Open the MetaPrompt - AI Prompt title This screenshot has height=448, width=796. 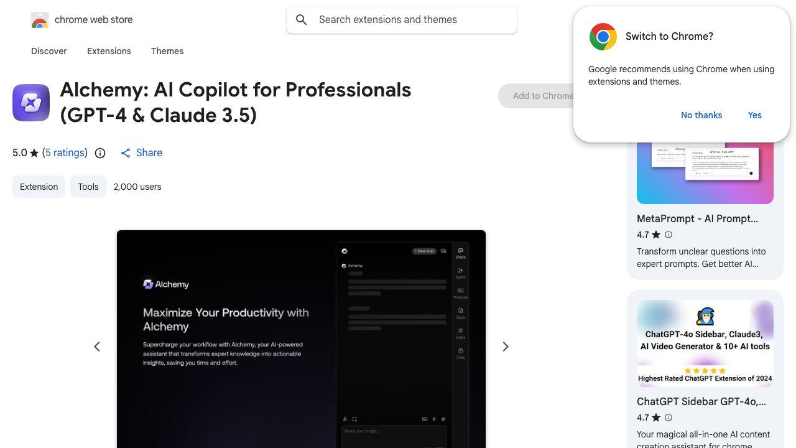[697, 219]
